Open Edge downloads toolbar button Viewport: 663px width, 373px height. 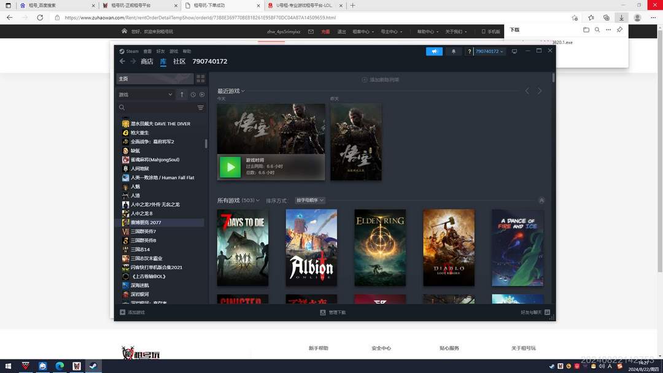pyautogui.click(x=621, y=18)
